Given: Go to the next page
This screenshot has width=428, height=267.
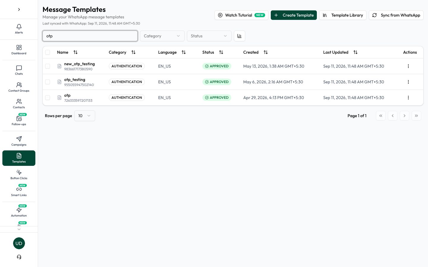Looking at the screenshot, I should pos(405,116).
